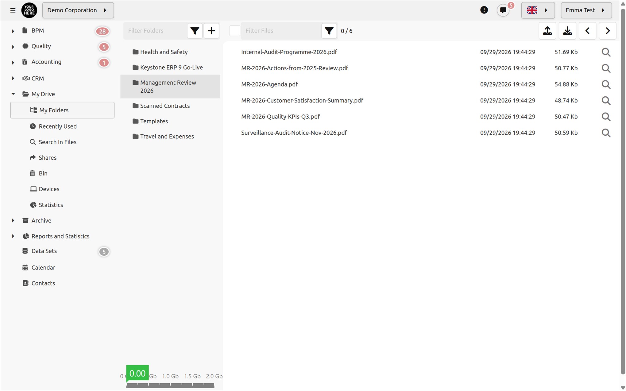Preview MR-2026-Customer-Satisfaction-Summary.pdf with magnifier
Viewport: 626px width, 391px height.
click(606, 101)
